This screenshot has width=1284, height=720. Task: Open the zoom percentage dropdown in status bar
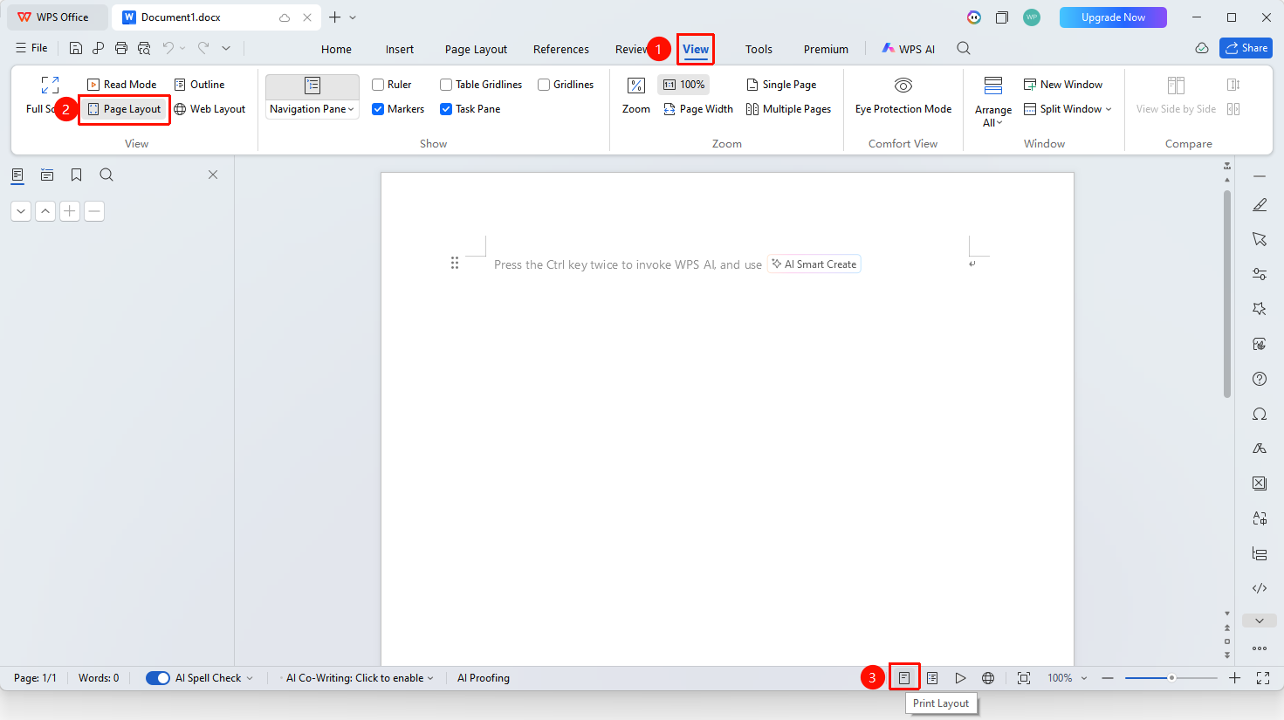(1084, 678)
